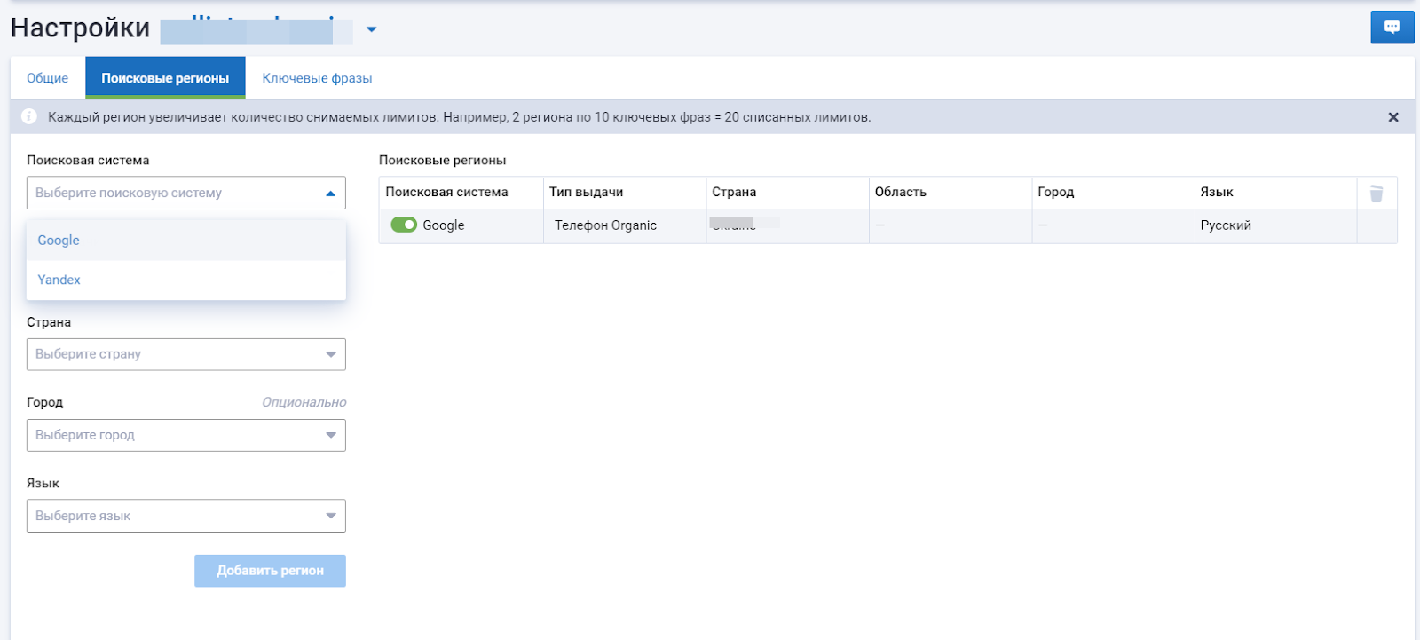Click the Русский language cell in the row
Screen dimensions: 1420x640
pos(1226,225)
